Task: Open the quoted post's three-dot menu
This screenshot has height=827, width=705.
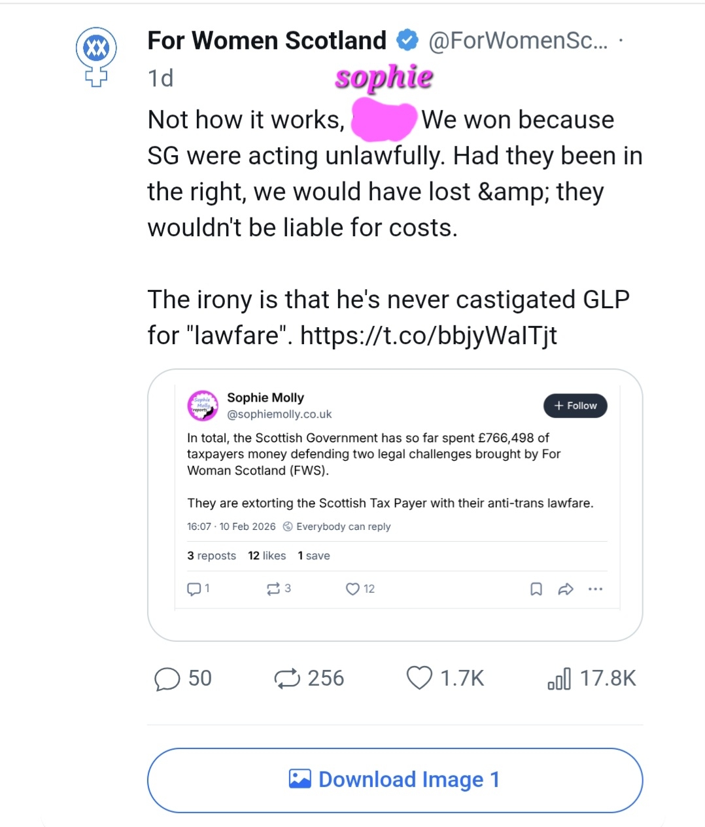Action: 595,589
